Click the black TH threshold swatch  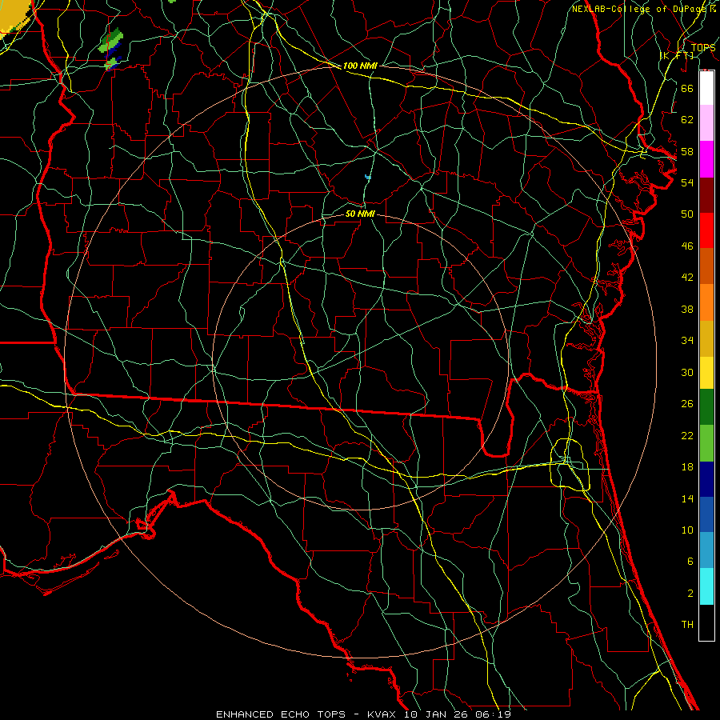point(706,622)
